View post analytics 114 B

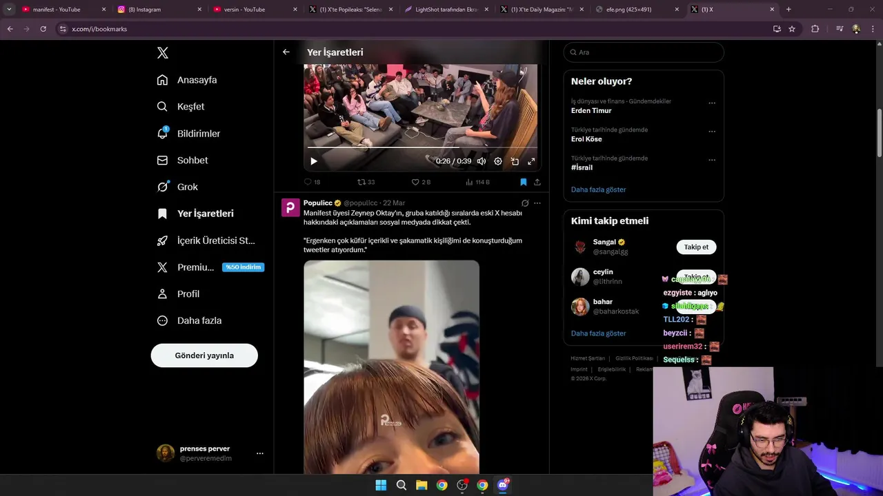pyautogui.click(x=477, y=182)
